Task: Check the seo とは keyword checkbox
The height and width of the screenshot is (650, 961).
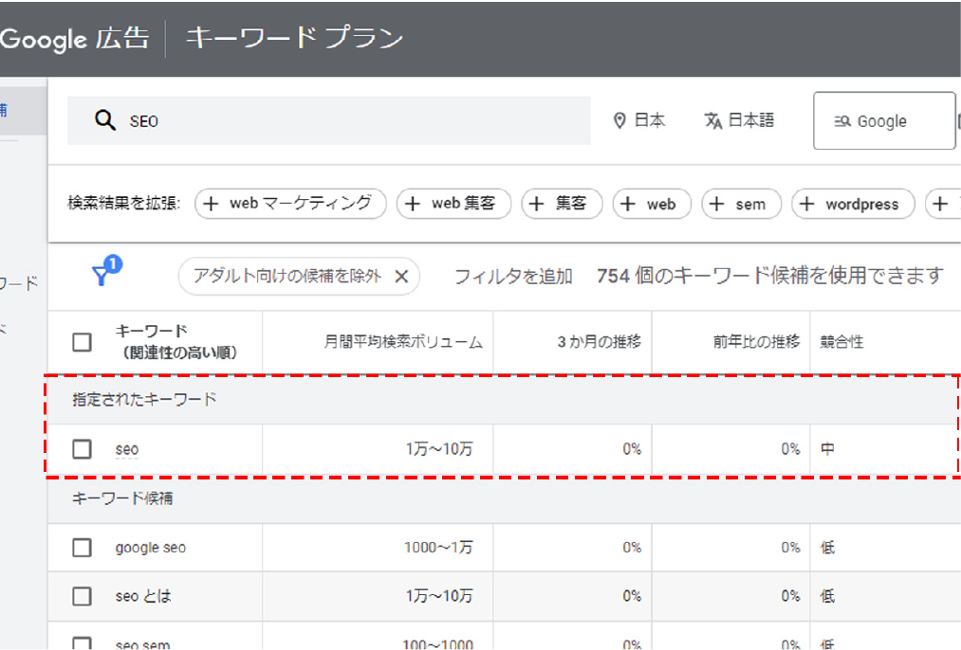Action: click(x=83, y=596)
